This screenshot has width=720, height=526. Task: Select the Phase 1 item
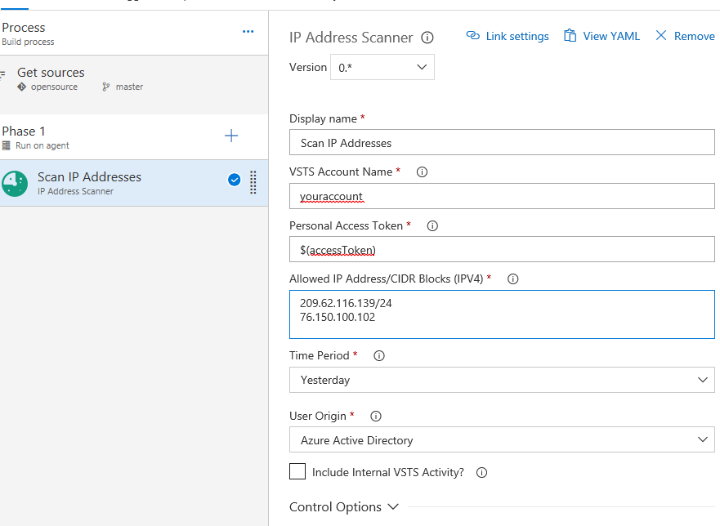pyautogui.click(x=134, y=137)
